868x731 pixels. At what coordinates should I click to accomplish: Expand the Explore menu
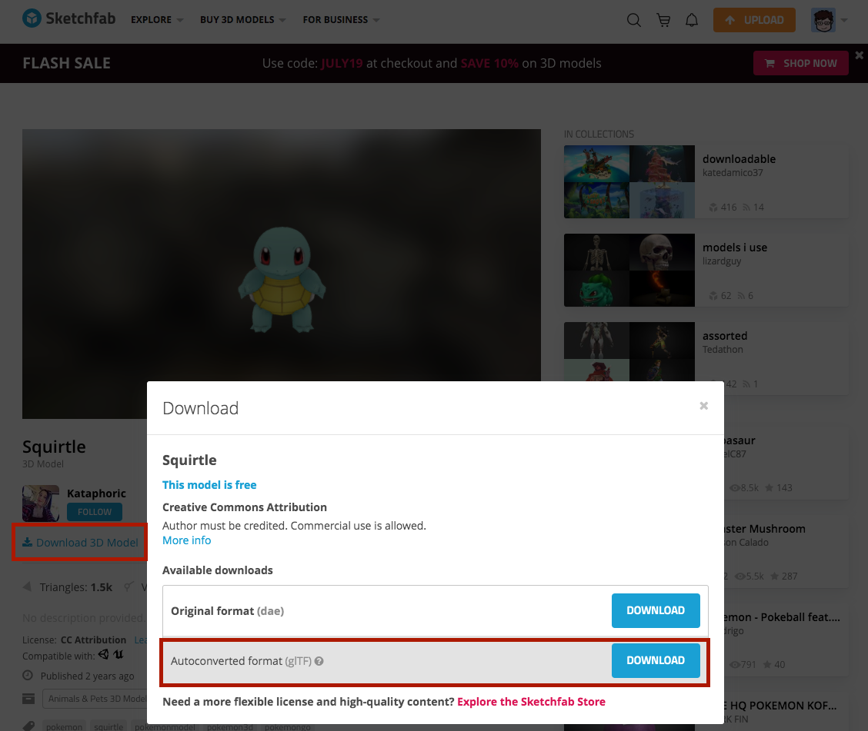(x=157, y=20)
